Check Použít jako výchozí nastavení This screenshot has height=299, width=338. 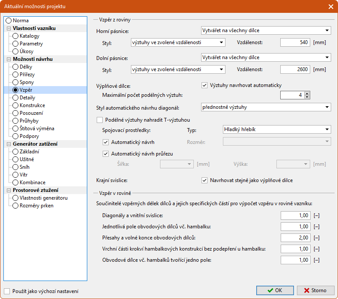tap(7, 291)
